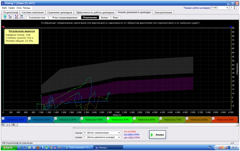Viewport: 240px width, 151px height.
Task: Toggle the Нагрузка 50% checkbox
Action: (x=108, y=118)
